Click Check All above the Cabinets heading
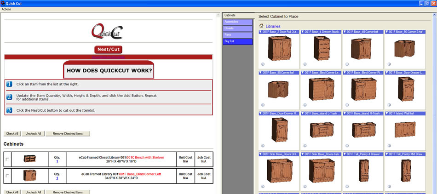This screenshot has width=437, height=194. pos(12,134)
